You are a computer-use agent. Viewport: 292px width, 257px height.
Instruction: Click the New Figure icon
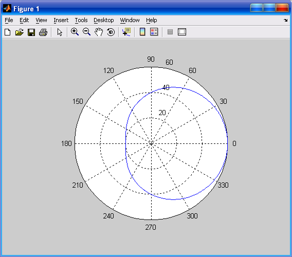(7, 32)
